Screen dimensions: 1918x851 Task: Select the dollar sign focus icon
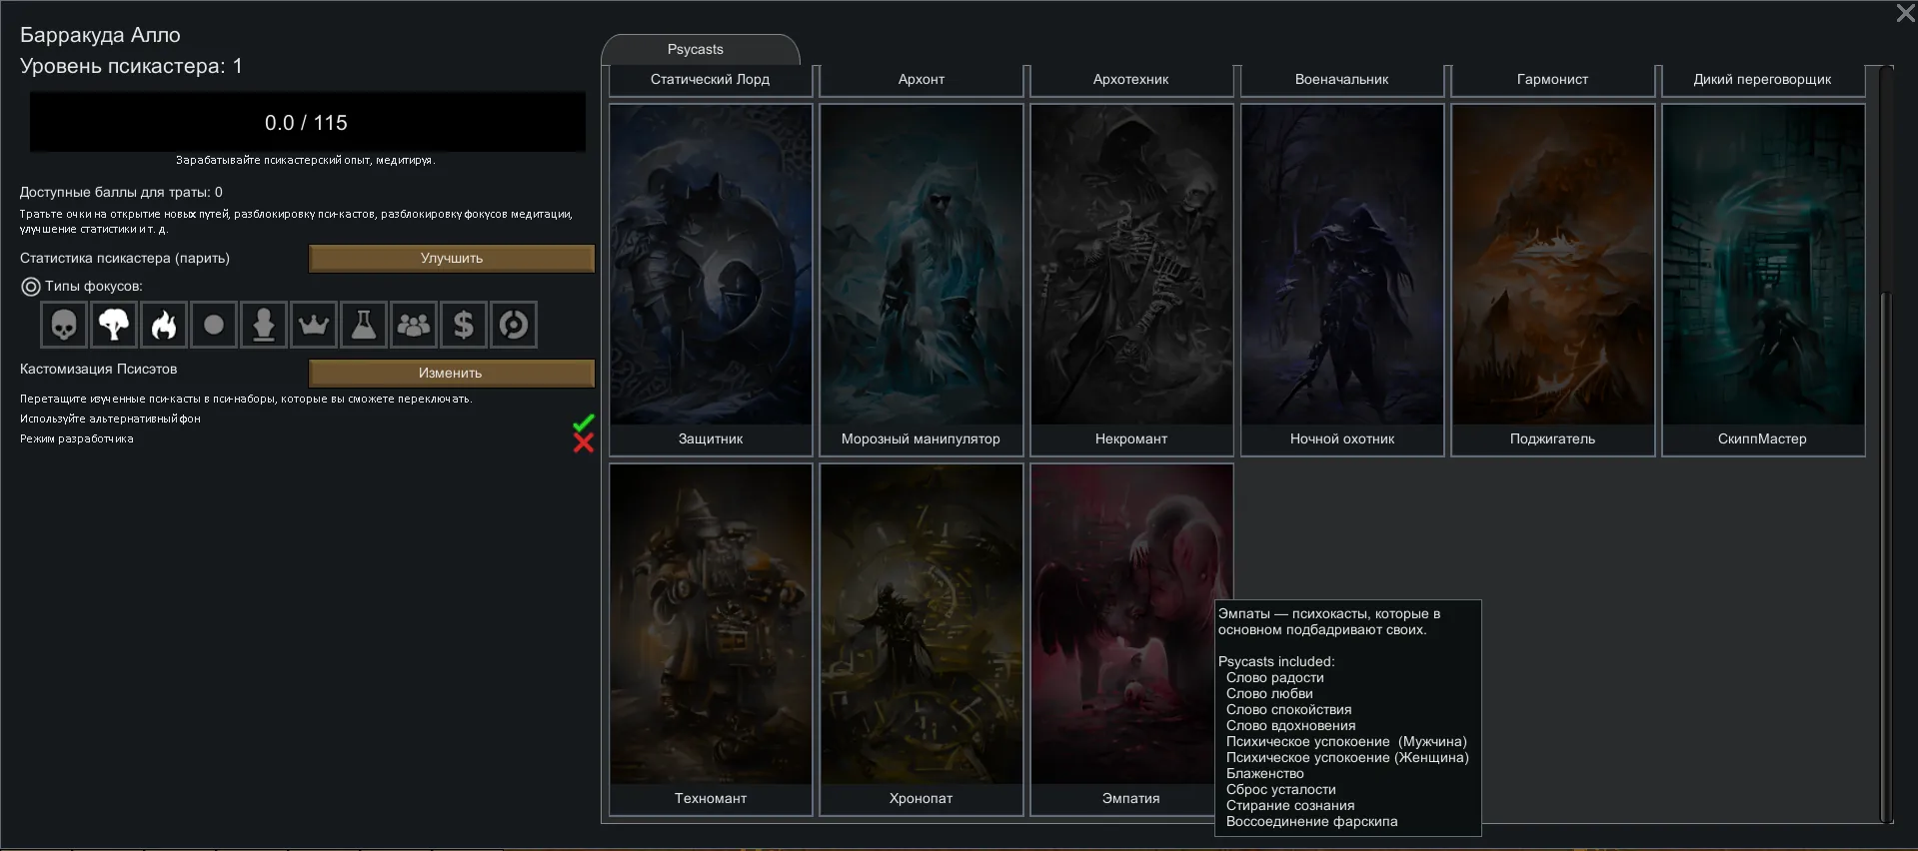(x=464, y=325)
